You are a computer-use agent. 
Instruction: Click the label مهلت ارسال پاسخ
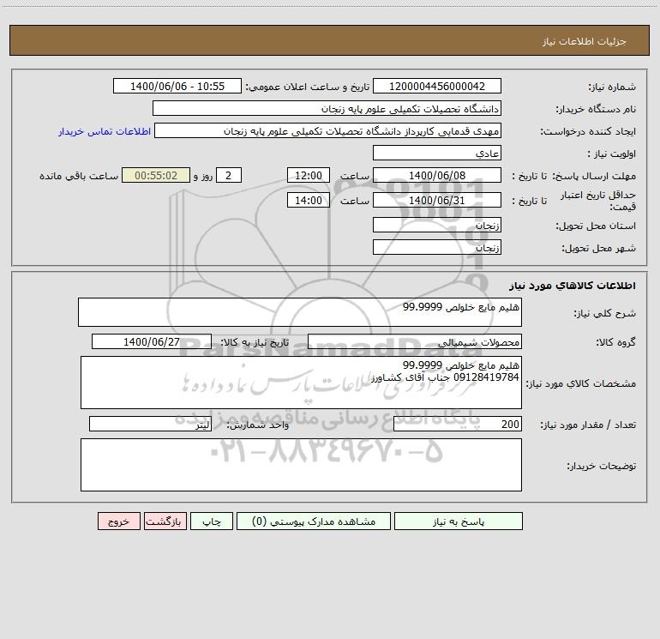[594, 176]
